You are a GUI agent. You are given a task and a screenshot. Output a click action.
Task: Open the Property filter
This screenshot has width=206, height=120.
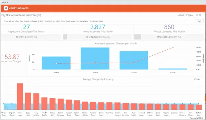11,21
